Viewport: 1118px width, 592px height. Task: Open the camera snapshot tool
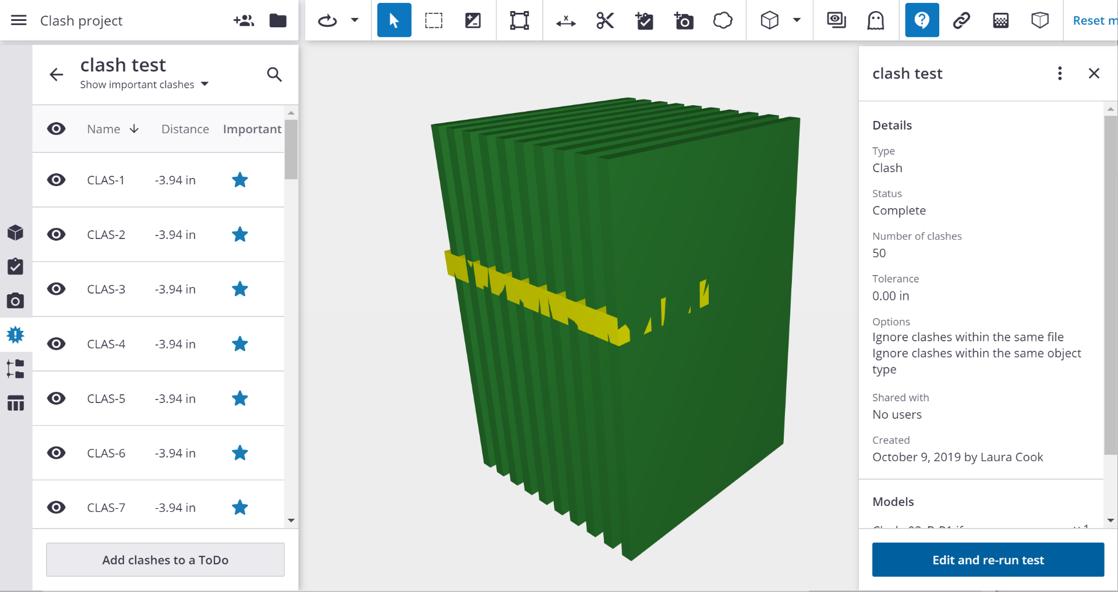click(x=684, y=21)
